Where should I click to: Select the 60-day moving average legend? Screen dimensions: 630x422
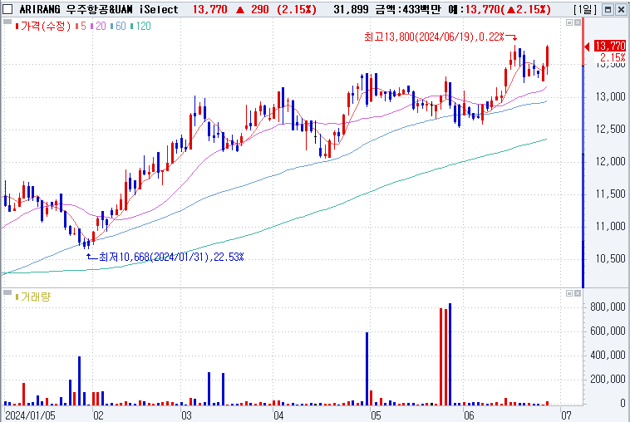click(x=119, y=26)
